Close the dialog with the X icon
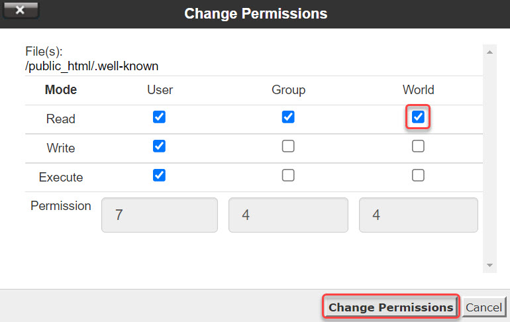The height and width of the screenshot is (322, 510). [x=20, y=10]
